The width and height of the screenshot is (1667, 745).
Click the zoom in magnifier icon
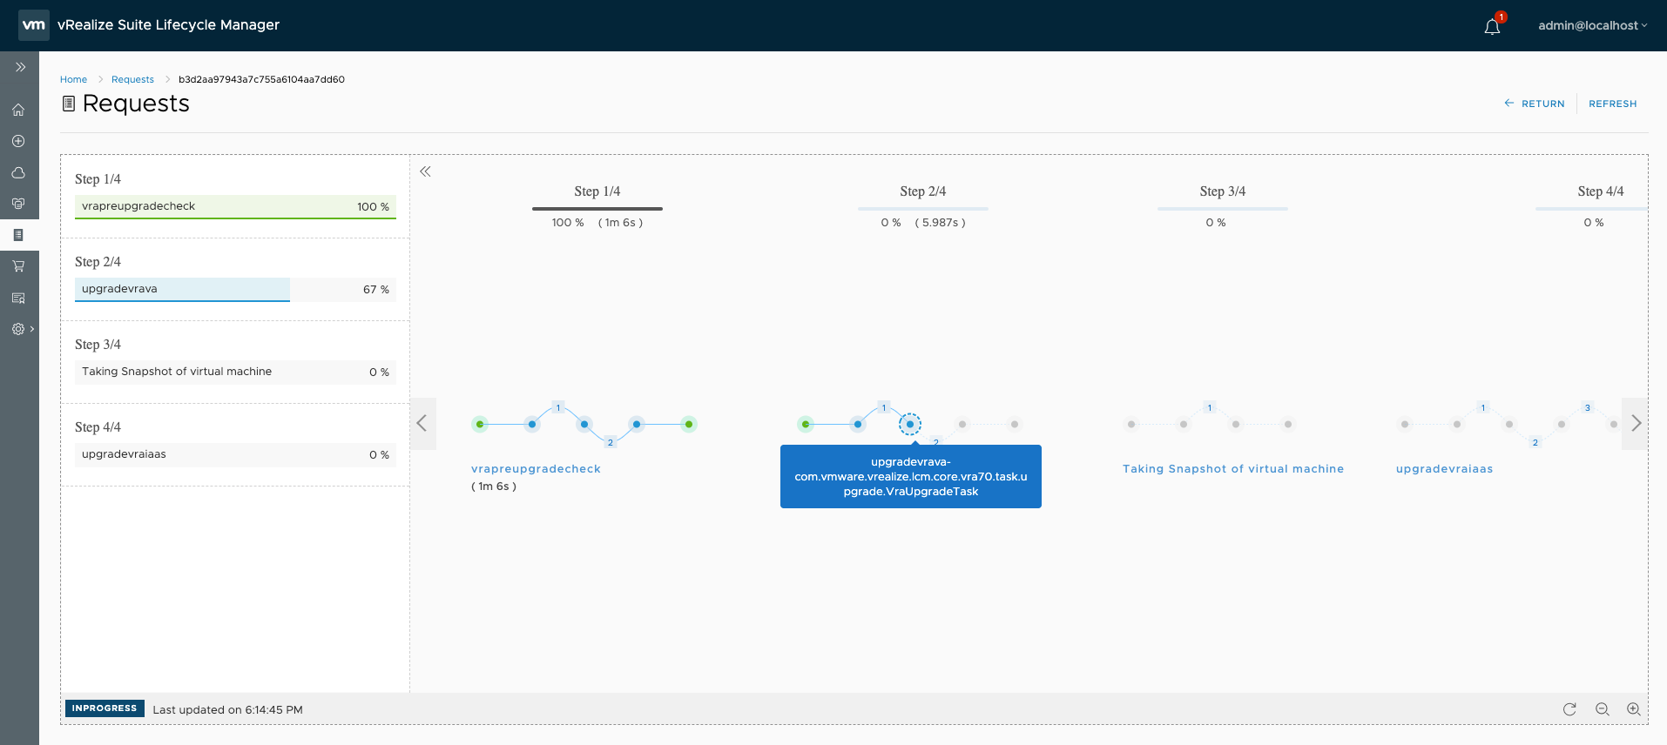[1634, 709]
